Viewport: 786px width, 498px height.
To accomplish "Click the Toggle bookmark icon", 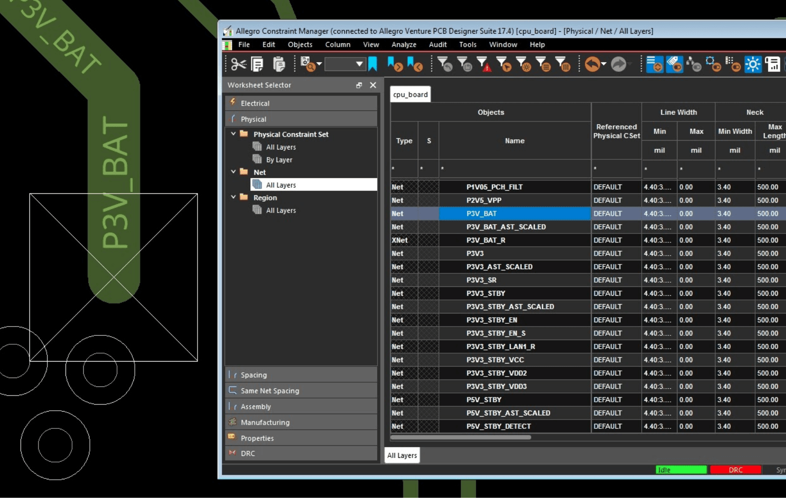I will tap(372, 64).
